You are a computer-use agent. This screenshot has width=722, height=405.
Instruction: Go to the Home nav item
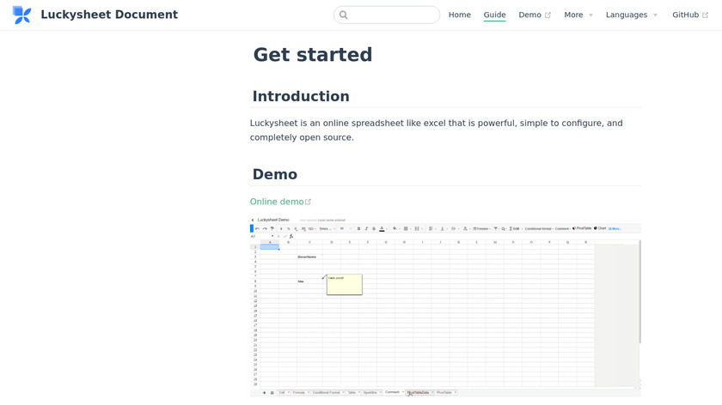coord(460,15)
